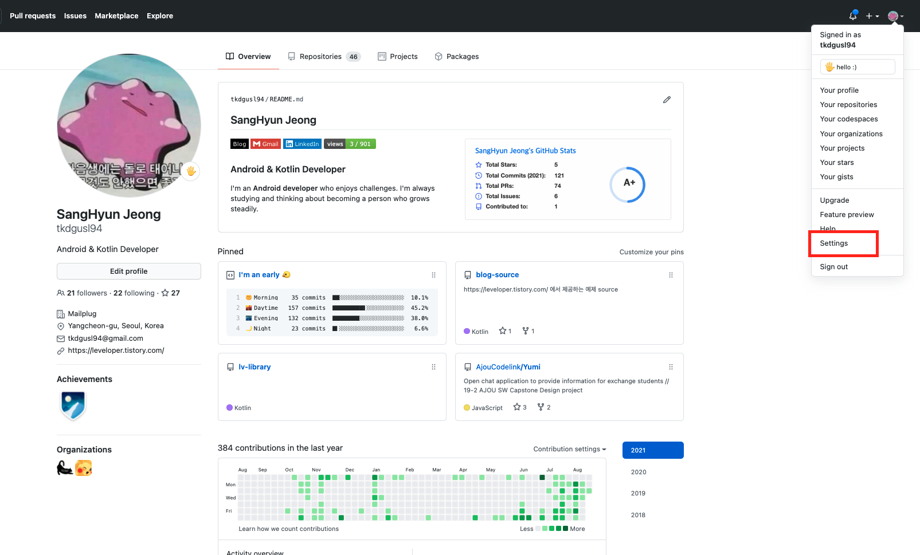Select Your gists in user menu

pyautogui.click(x=858, y=177)
